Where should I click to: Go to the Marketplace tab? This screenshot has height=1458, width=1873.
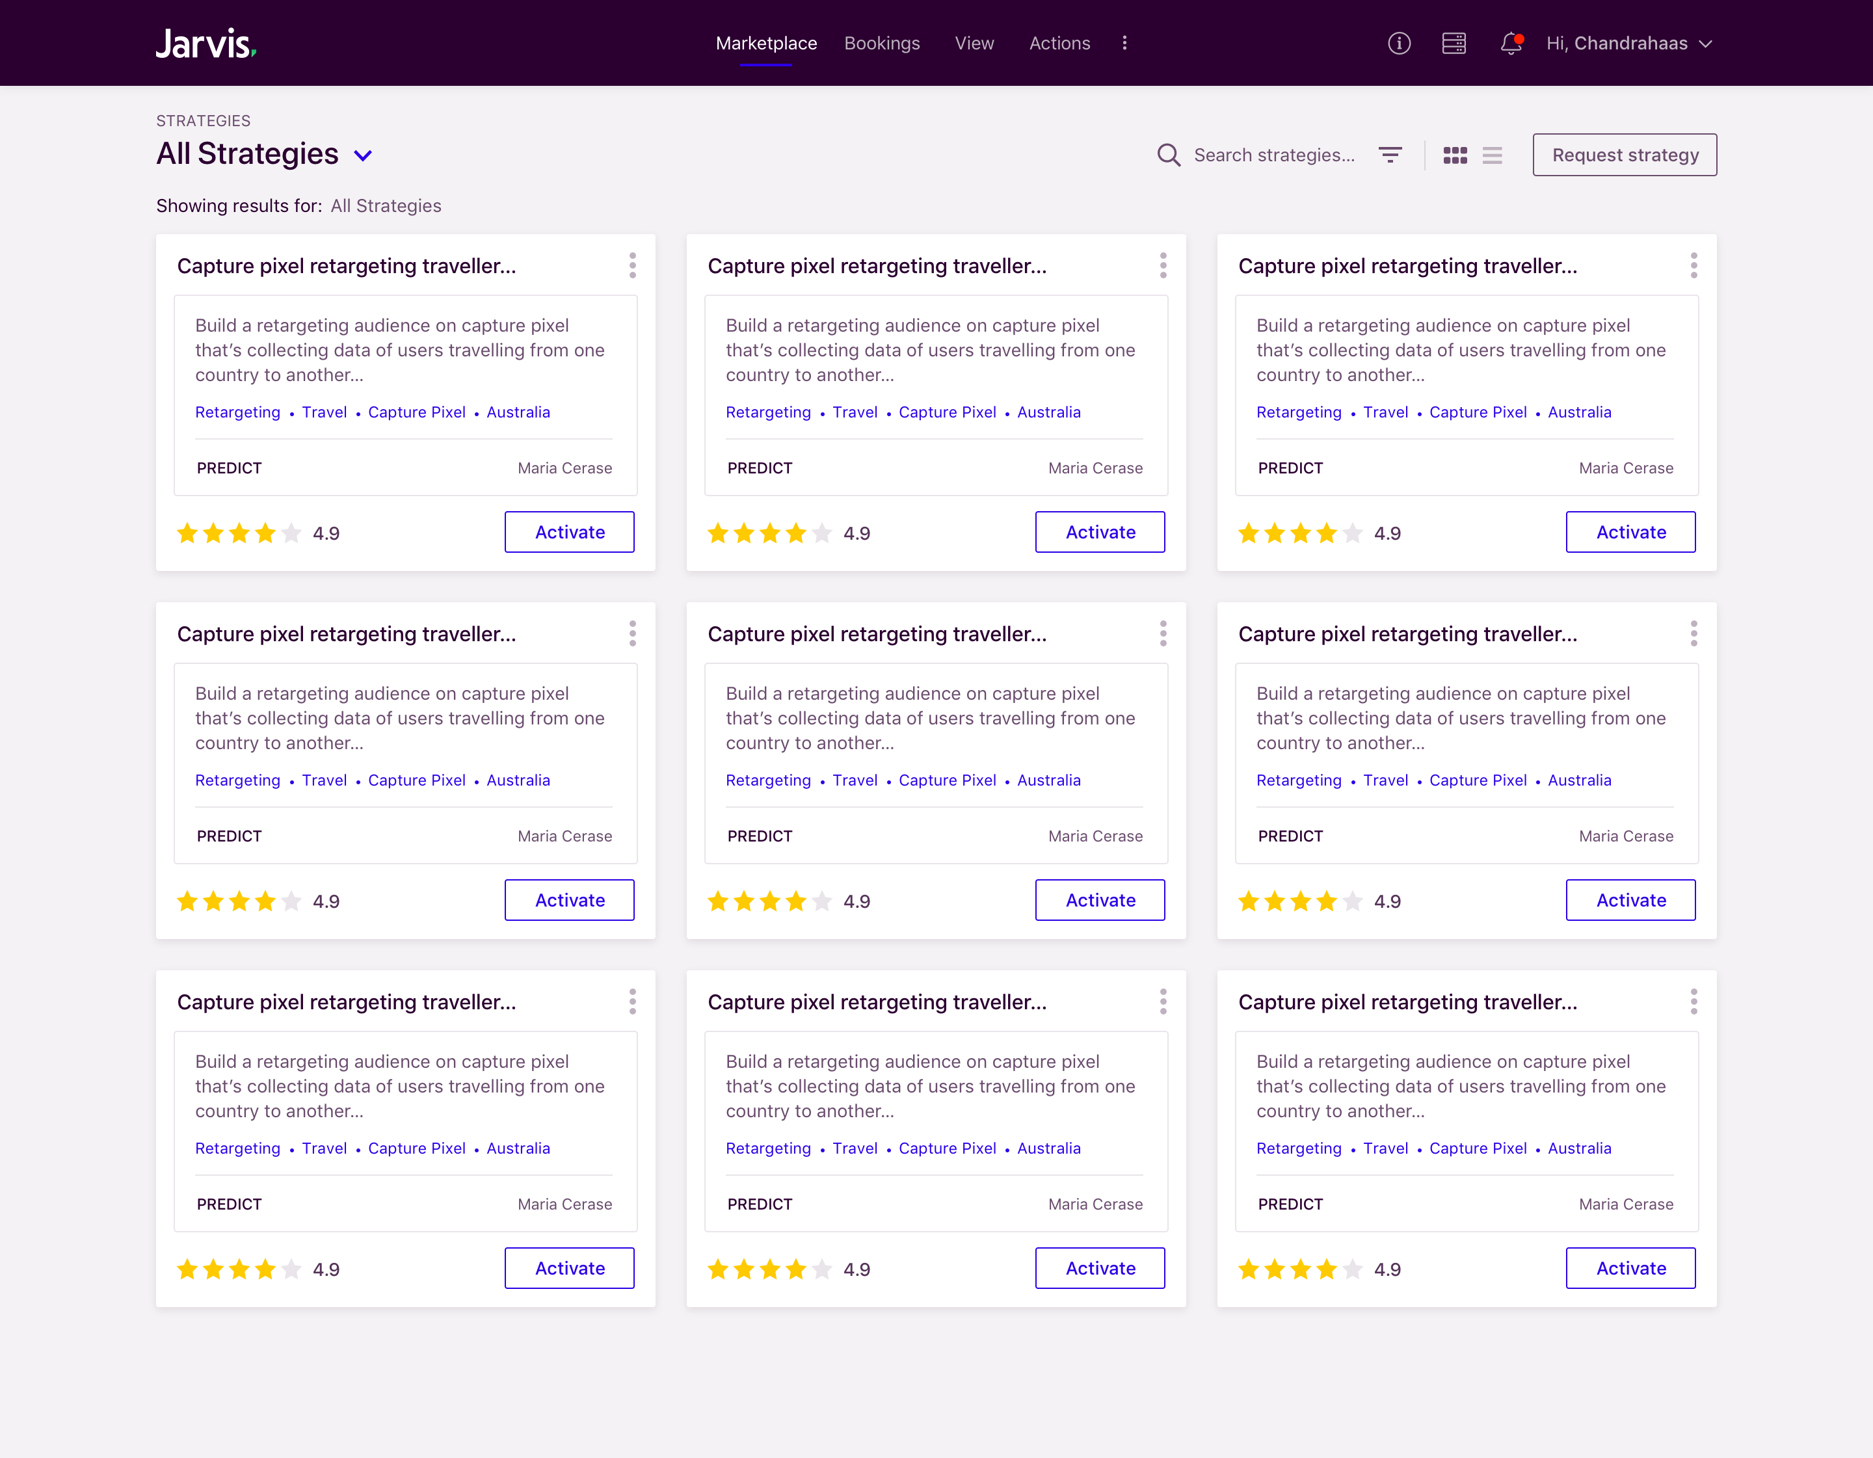pyautogui.click(x=766, y=43)
